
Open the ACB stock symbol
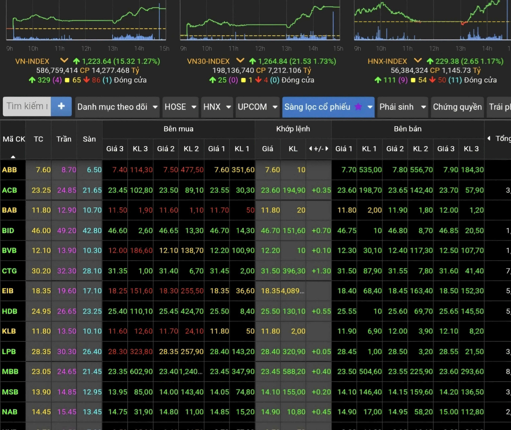coord(9,190)
